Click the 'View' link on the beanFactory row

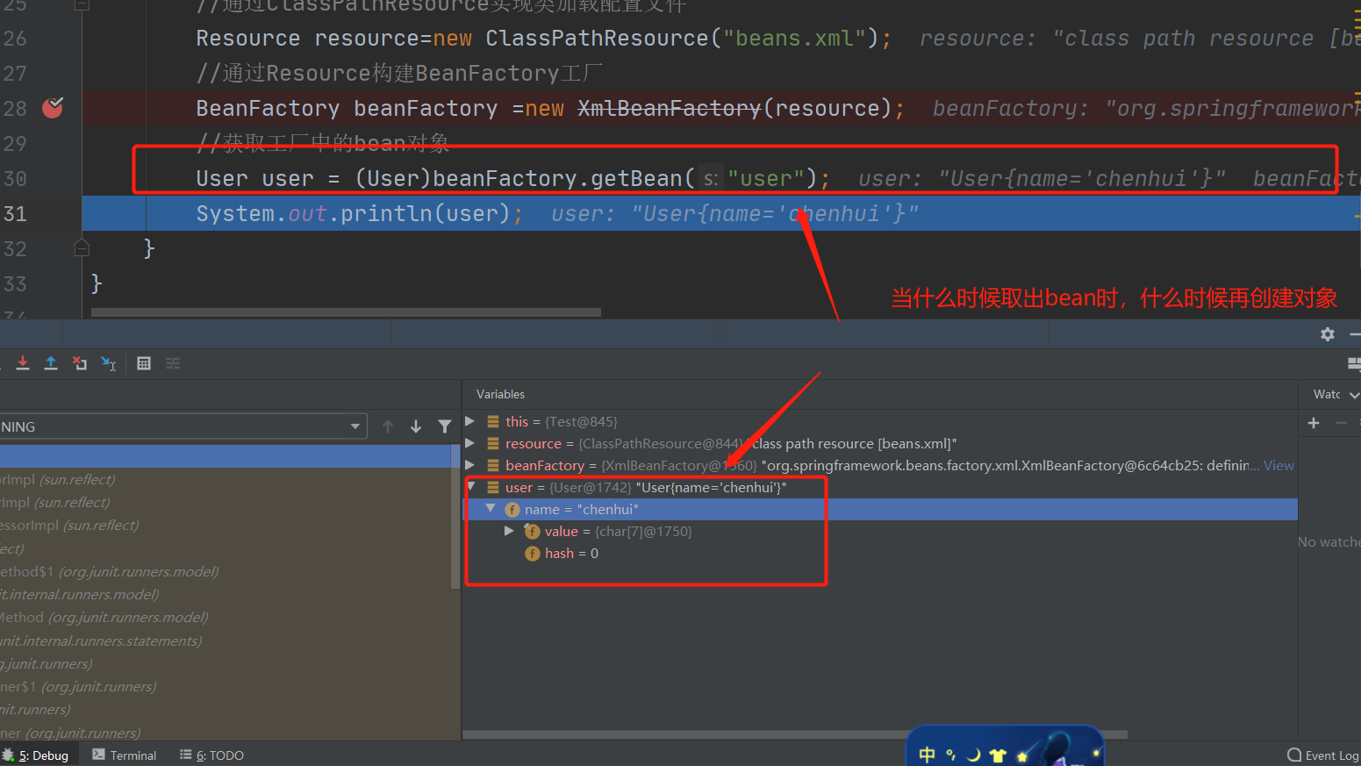(1279, 466)
